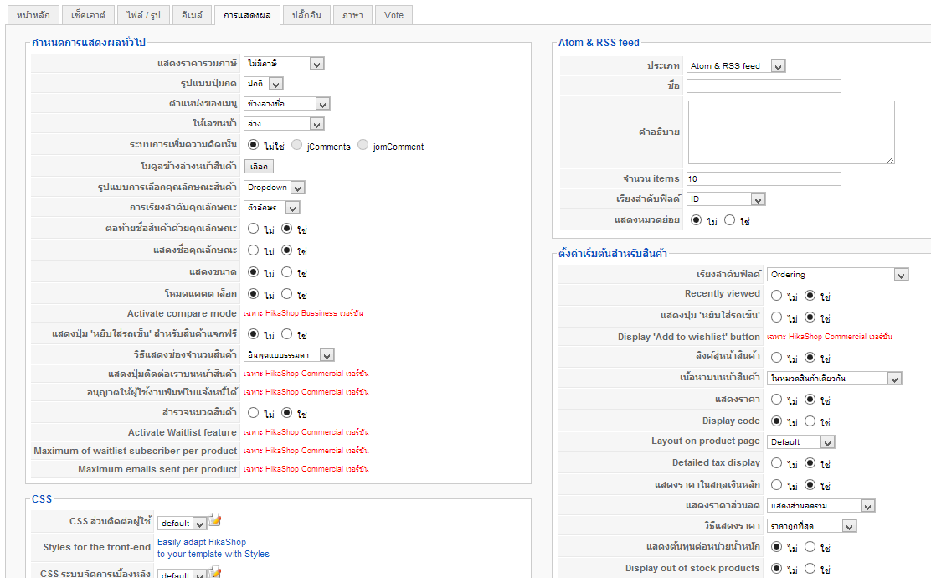The width and height of the screenshot is (931, 578).
Task: Open the Atom & RSS feed type dropdown
Action: 736,66
